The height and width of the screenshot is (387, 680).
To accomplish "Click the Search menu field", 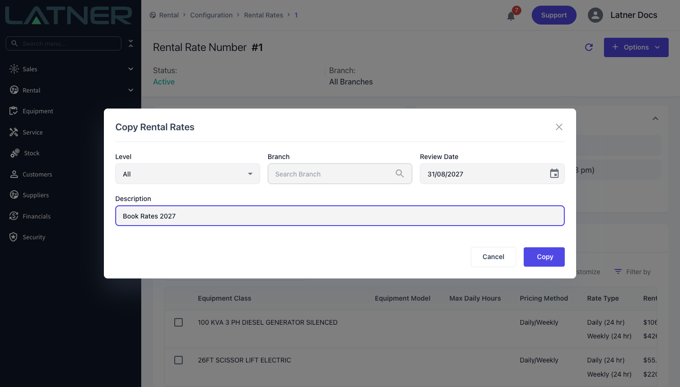I will pyautogui.click(x=63, y=43).
